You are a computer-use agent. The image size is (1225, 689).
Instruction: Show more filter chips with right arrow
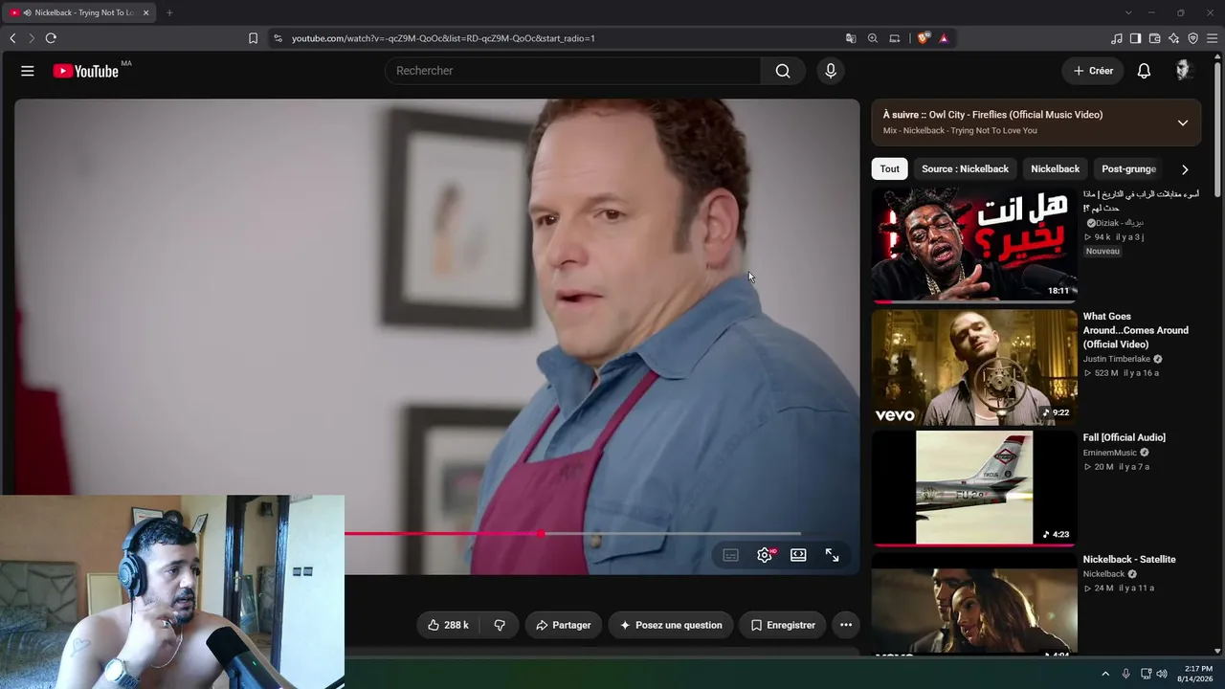1185,169
